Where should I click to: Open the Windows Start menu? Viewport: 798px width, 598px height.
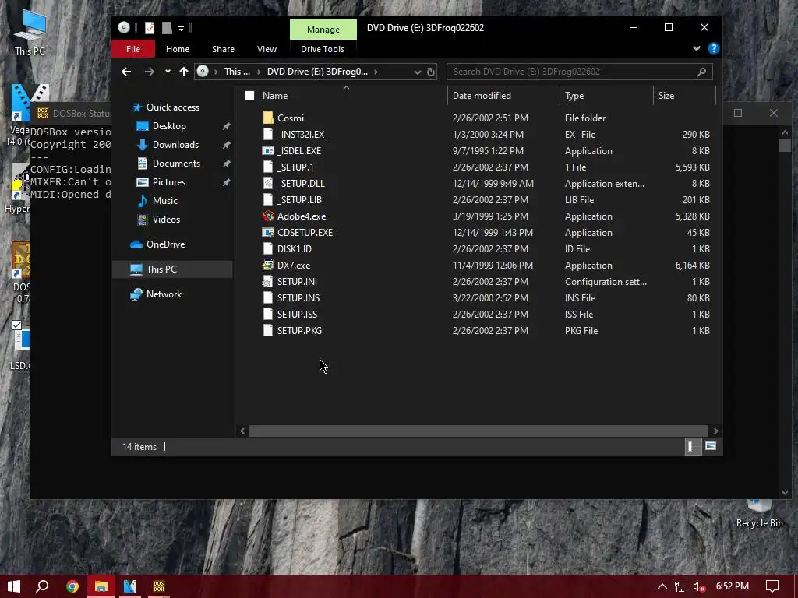coord(14,586)
